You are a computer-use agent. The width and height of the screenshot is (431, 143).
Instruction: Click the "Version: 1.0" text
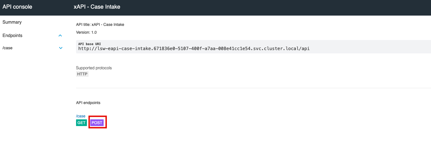[x=86, y=32]
